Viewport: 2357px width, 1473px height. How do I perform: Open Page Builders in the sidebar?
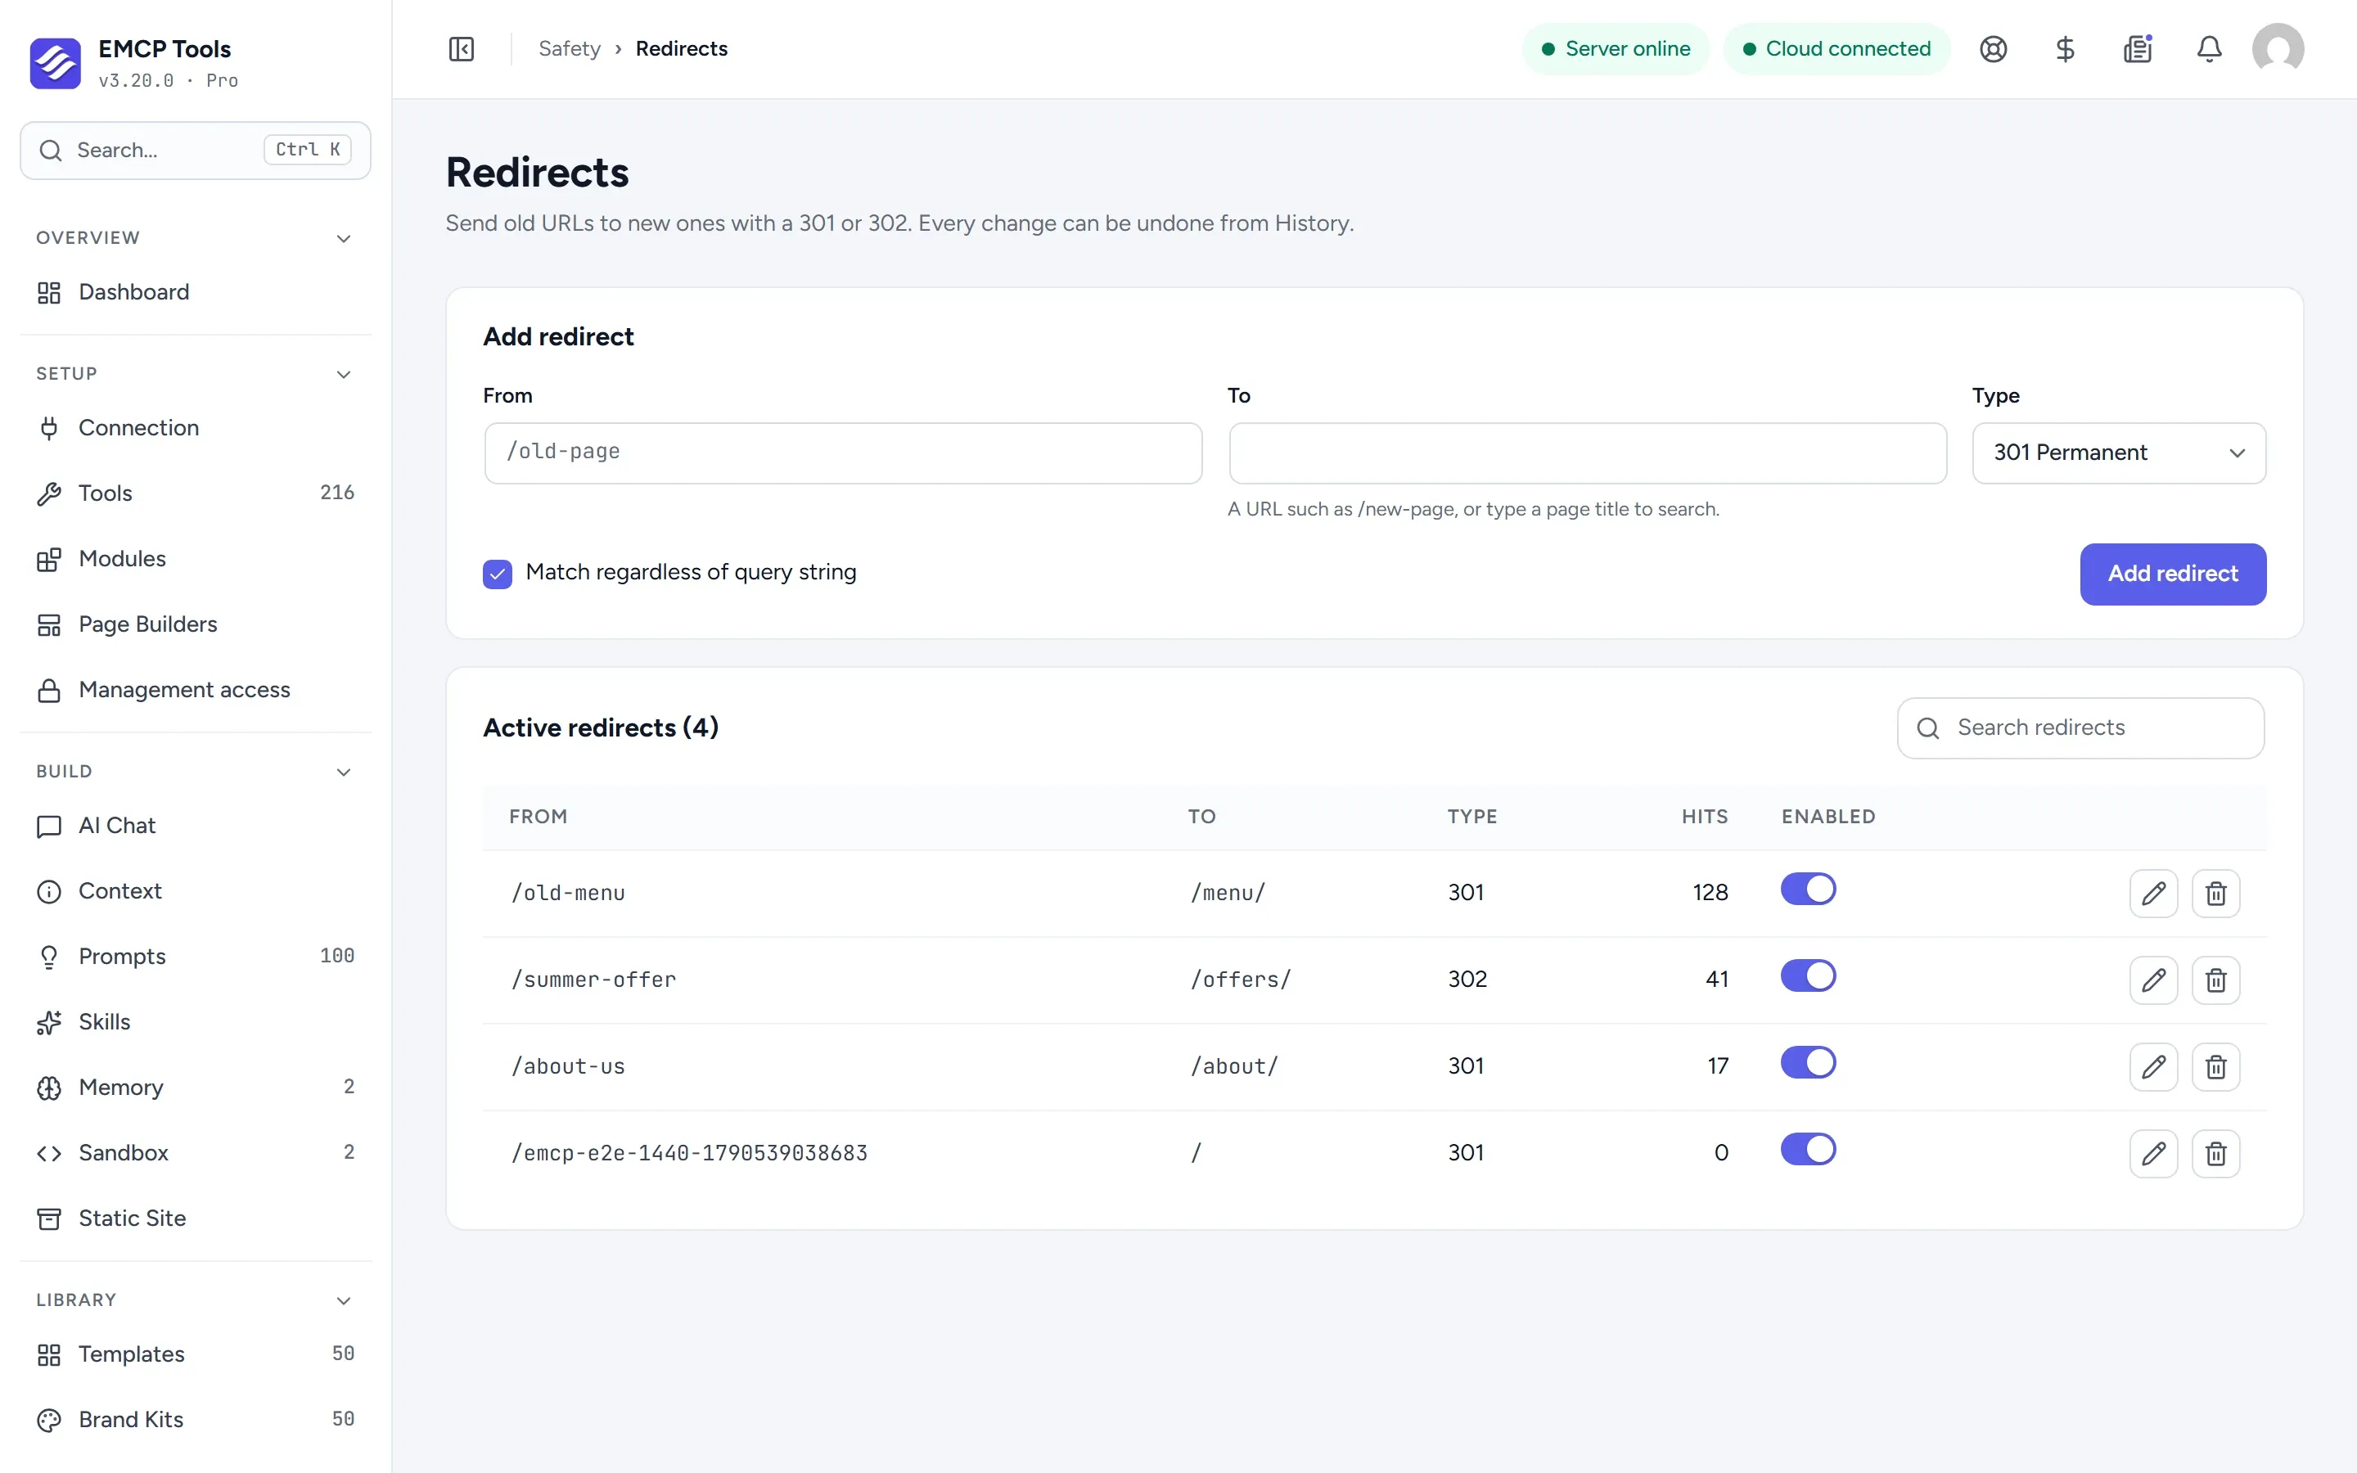click(195, 624)
